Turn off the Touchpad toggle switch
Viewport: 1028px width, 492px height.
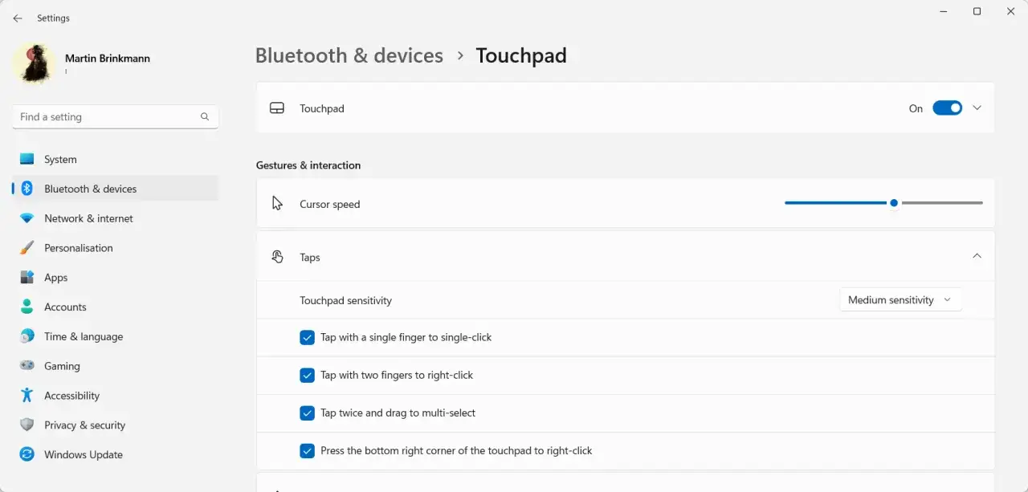pos(947,108)
